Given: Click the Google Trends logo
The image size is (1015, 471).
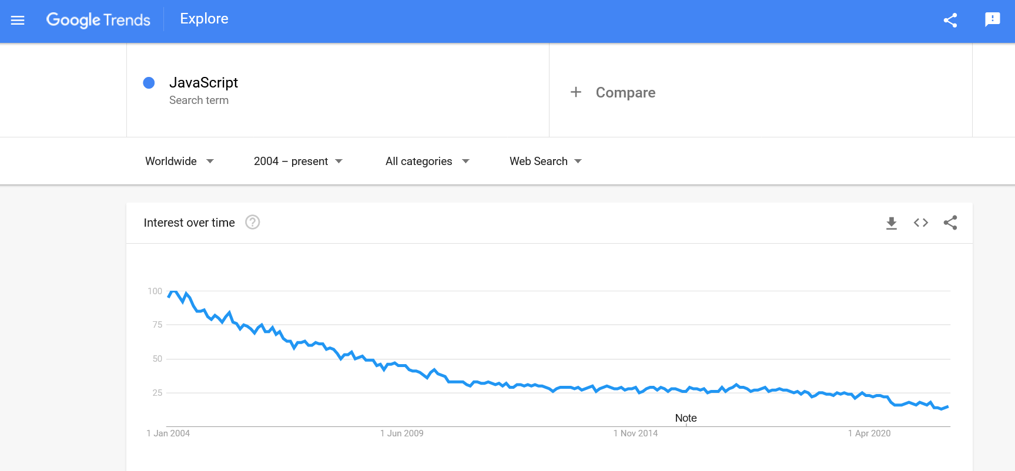Looking at the screenshot, I should [x=98, y=20].
